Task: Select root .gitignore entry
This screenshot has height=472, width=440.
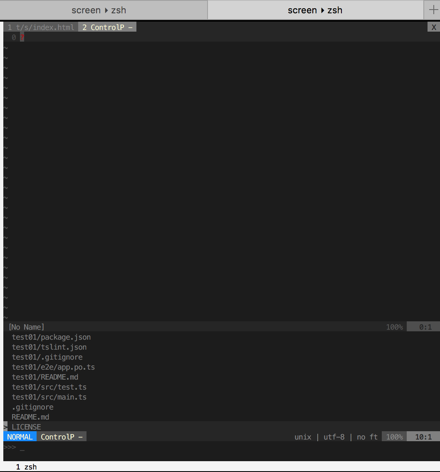Action: pos(32,407)
